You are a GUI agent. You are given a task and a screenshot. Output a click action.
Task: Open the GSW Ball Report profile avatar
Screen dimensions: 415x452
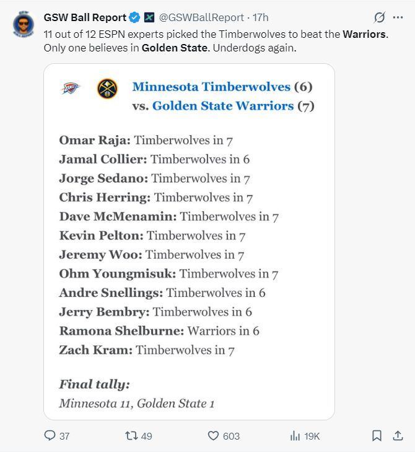pos(23,24)
